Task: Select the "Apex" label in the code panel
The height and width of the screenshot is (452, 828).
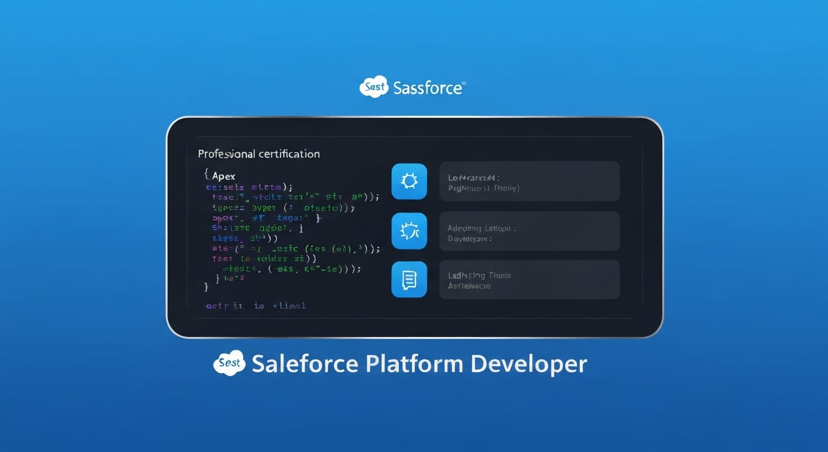Action: (223, 175)
